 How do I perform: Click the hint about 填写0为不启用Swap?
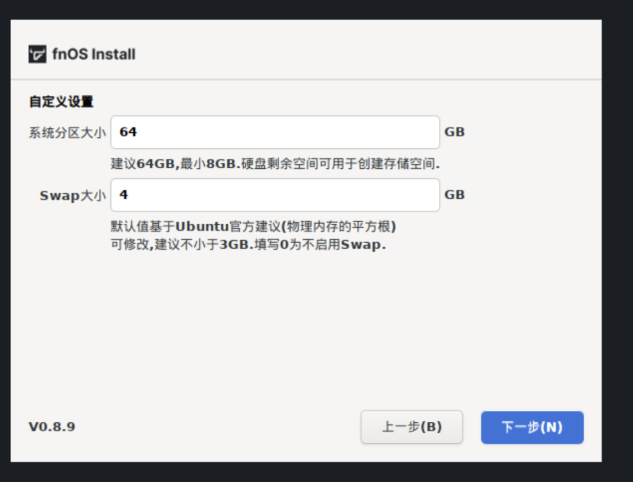[248, 244]
